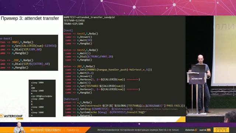Click the 'n,Wait(2)' line
236x133 pixels.
coord(78,53)
